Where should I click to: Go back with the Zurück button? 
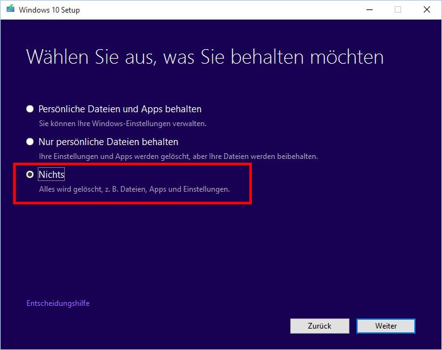click(320, 326)
